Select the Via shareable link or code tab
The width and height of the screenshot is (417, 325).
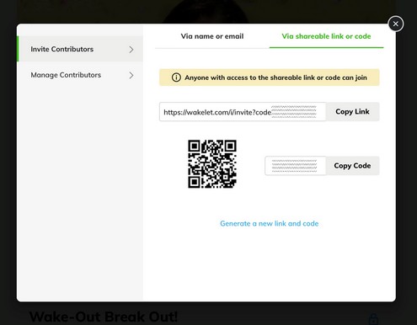[x=326, y=36]
